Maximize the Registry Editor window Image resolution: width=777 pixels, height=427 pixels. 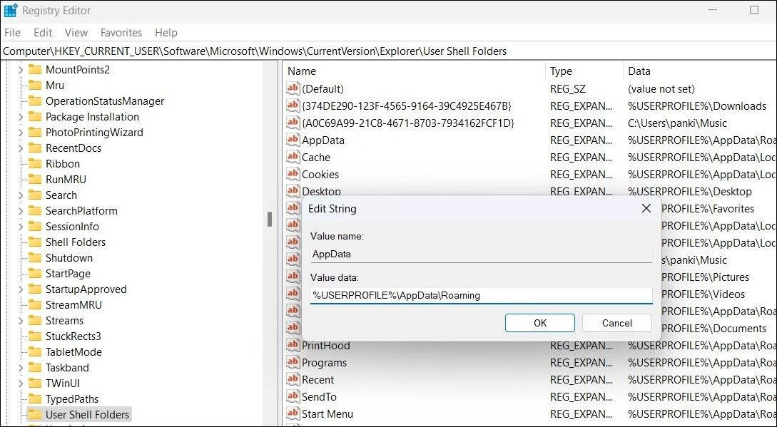pyautogui.click(x=753, y=11)
